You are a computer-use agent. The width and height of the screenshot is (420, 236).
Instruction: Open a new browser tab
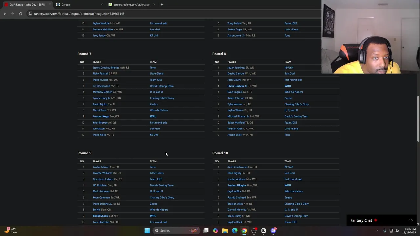coord(162,5)
